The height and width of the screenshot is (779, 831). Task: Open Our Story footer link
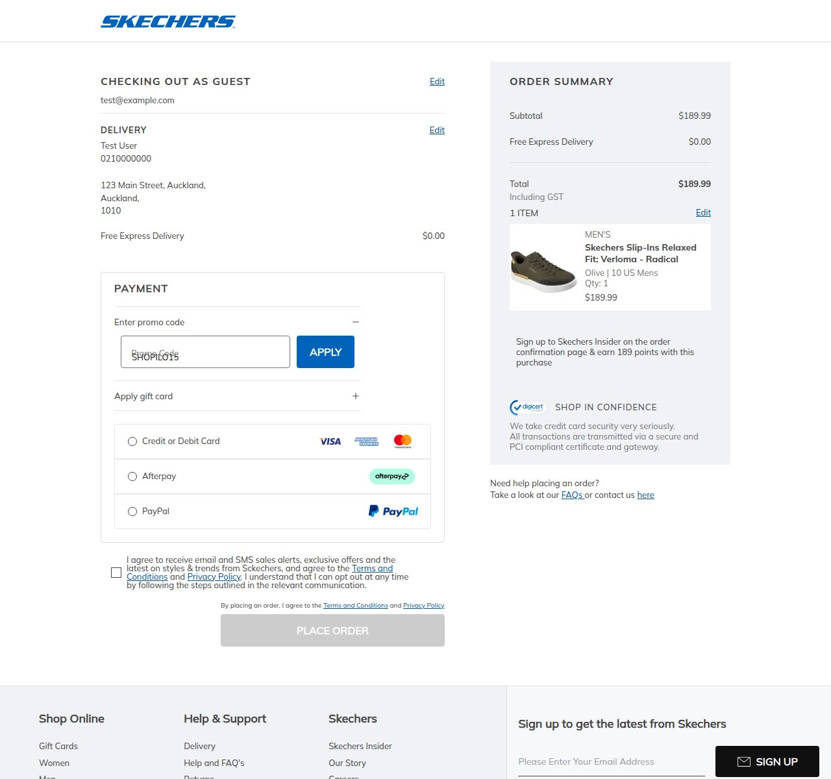(x=347, y=763)
